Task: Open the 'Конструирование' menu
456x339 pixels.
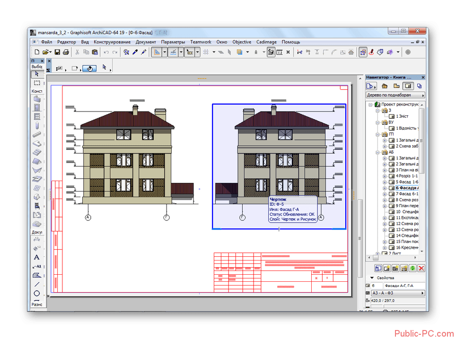Action: 112,42
